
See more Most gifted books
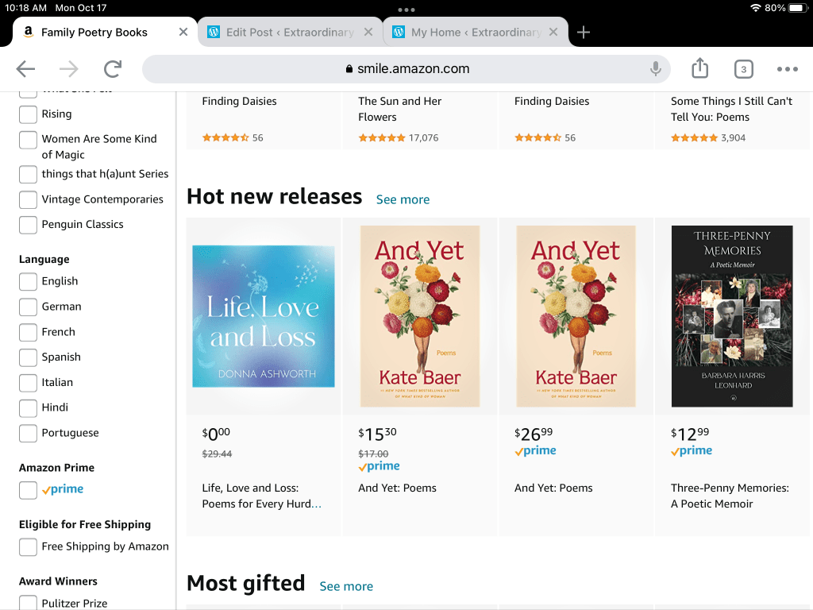(346, 586)
